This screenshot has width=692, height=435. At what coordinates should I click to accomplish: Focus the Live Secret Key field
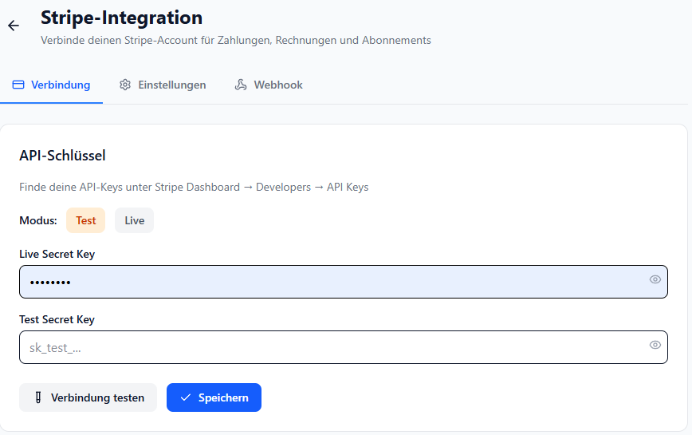click(344, 282)
